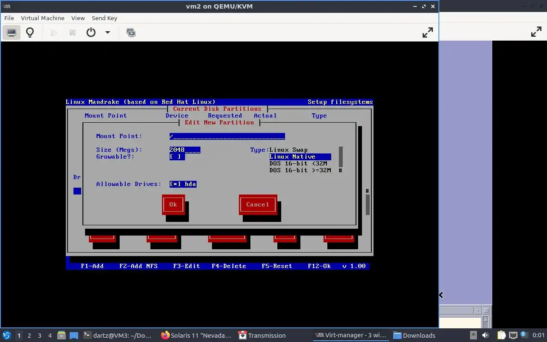
Task: Open the desktop application menu icon
Action: click(x=7, y=335)
